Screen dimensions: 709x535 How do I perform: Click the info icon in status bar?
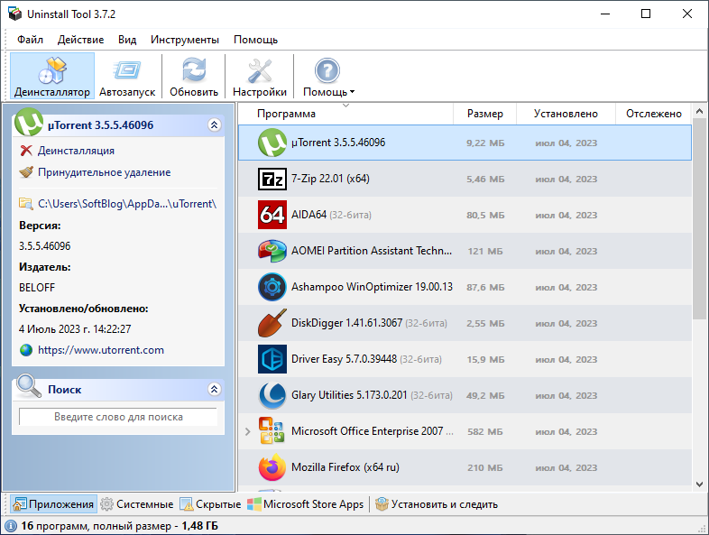click(11, 526)
